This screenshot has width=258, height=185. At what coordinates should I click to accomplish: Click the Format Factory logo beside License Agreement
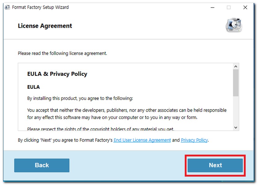pyautogui.click(x=234, y=25)
